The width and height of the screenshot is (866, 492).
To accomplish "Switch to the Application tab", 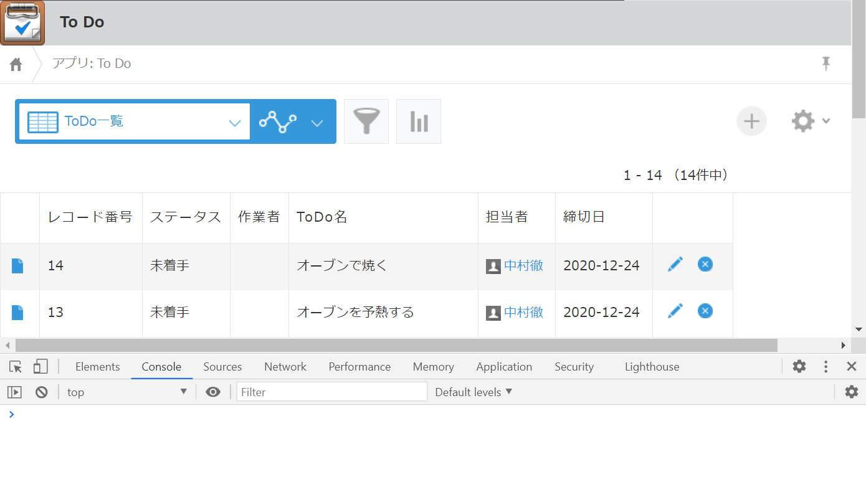I will (504, 367).
